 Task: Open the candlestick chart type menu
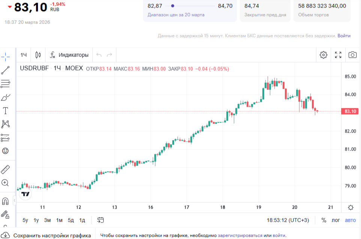click(x=38, y=55)
